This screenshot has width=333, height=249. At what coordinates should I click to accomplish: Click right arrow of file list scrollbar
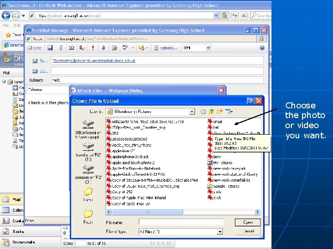(258, 212)
